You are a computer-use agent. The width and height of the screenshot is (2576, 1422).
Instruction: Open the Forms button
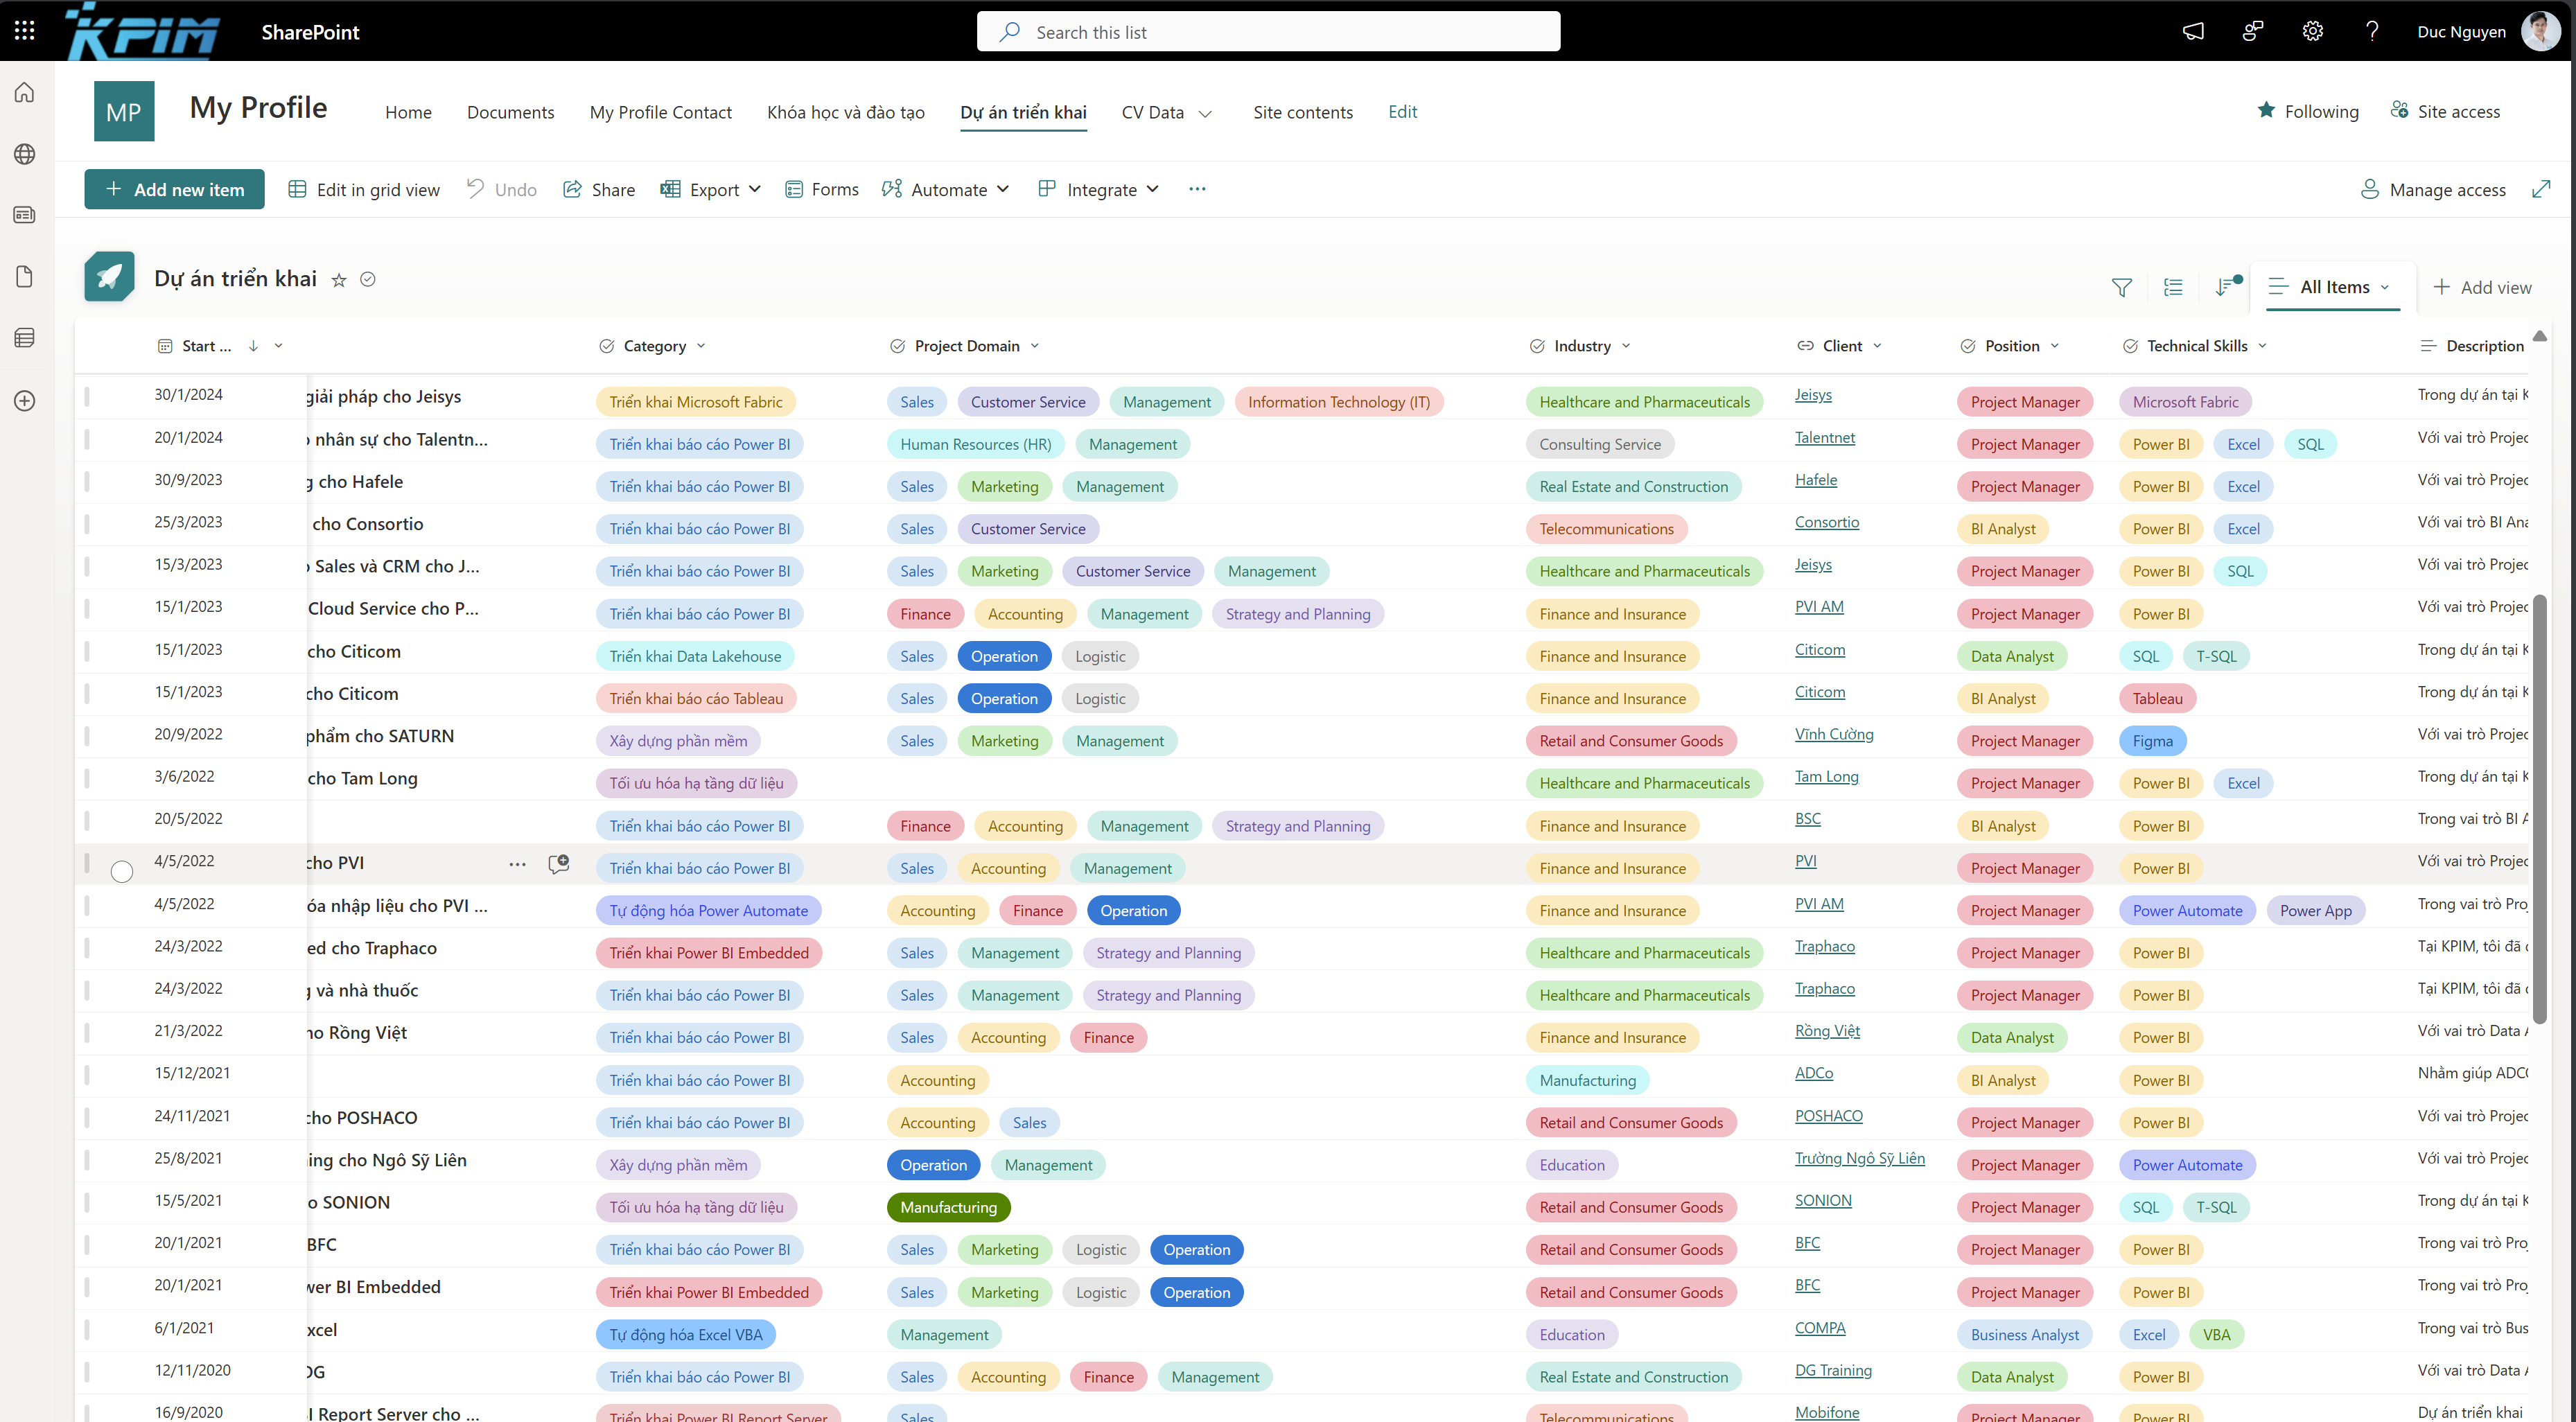click(x=822, y=189)
